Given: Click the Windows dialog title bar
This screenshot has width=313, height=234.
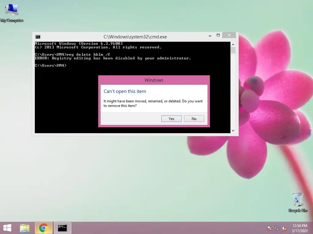Looking at the screenshot, I should pos(154,80).
